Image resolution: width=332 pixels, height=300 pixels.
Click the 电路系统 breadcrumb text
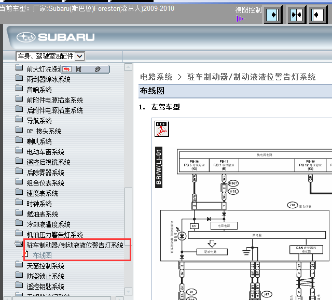pyautogui.click(x=156, y=77)
